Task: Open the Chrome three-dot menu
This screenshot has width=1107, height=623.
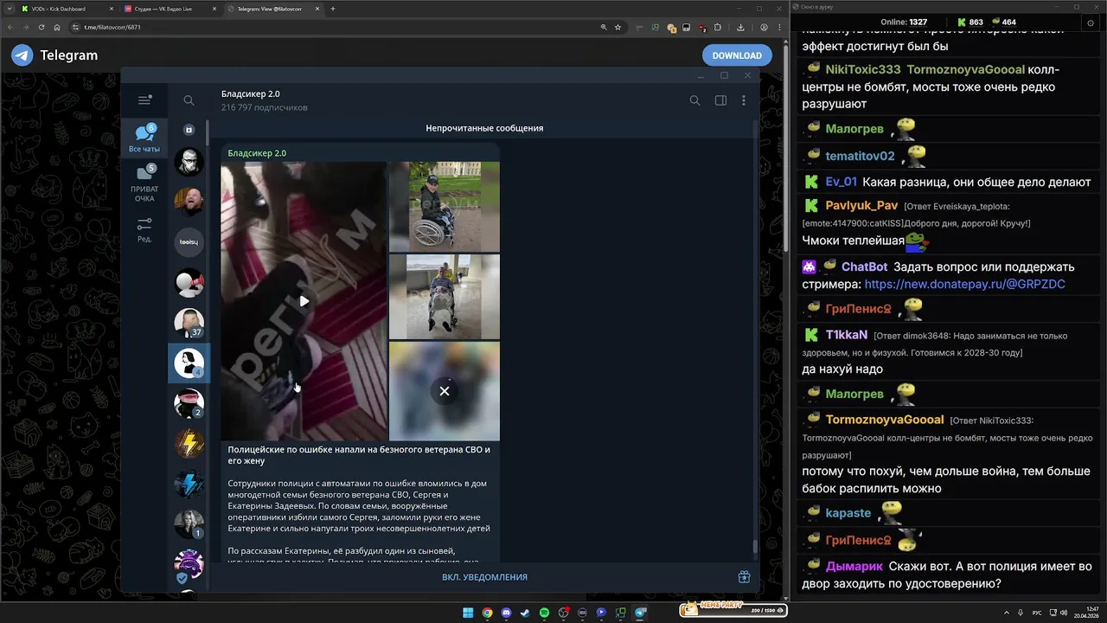Action: pyautogui.click(x=779, y=27)
